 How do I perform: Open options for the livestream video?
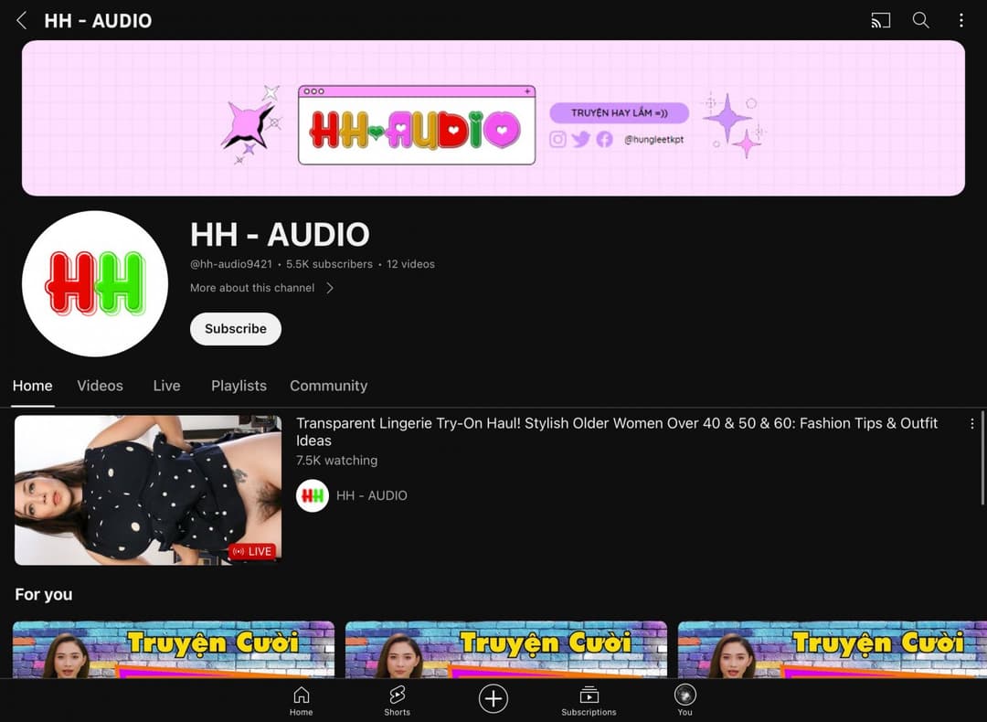point(971,423)
